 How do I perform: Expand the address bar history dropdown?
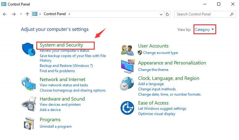(x=161, y=14)
